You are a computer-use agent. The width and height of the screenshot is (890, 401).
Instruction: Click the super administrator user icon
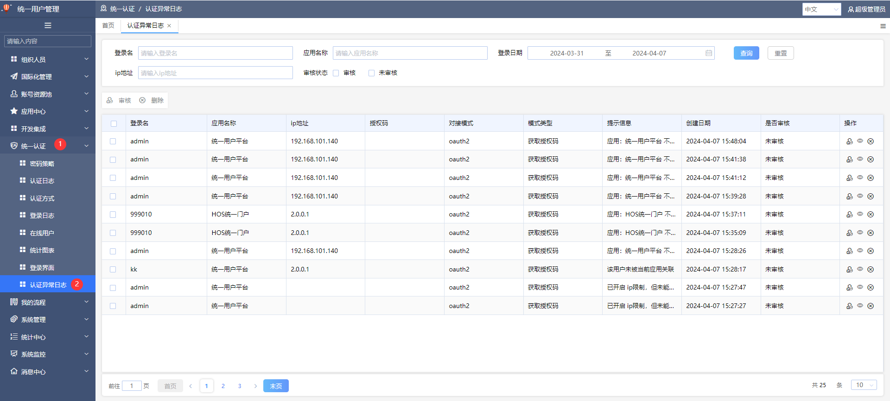851,9
